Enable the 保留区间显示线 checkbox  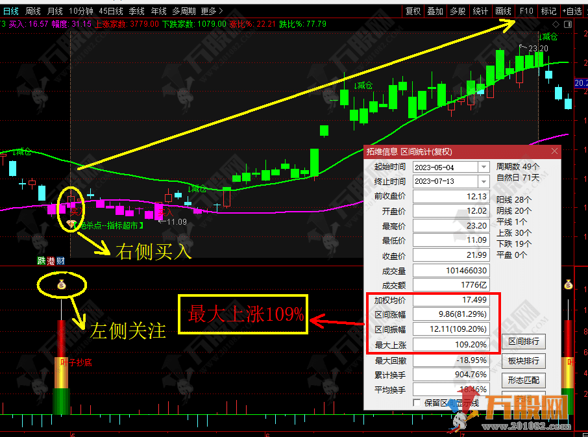click(x=416, y=403)
